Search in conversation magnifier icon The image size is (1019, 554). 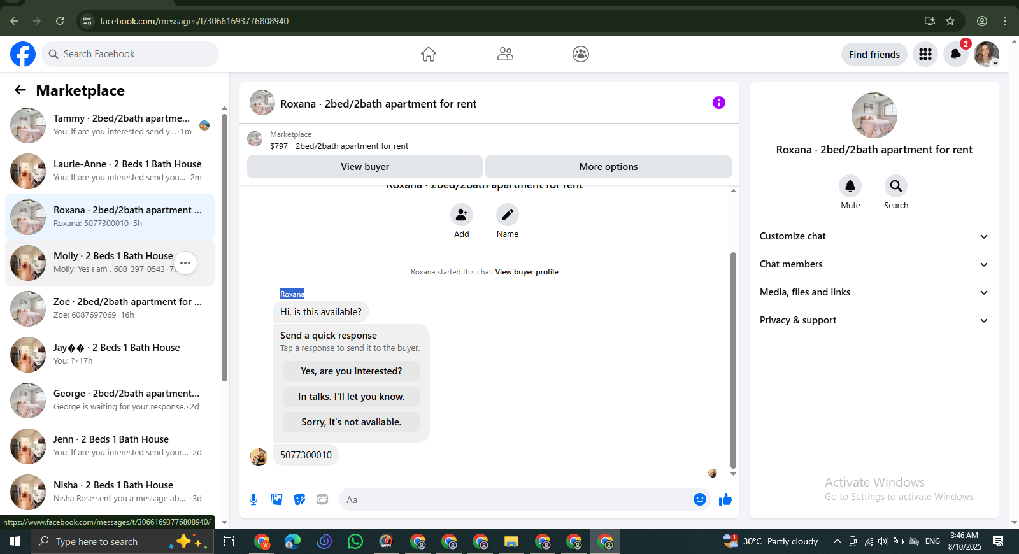[896, 186]
